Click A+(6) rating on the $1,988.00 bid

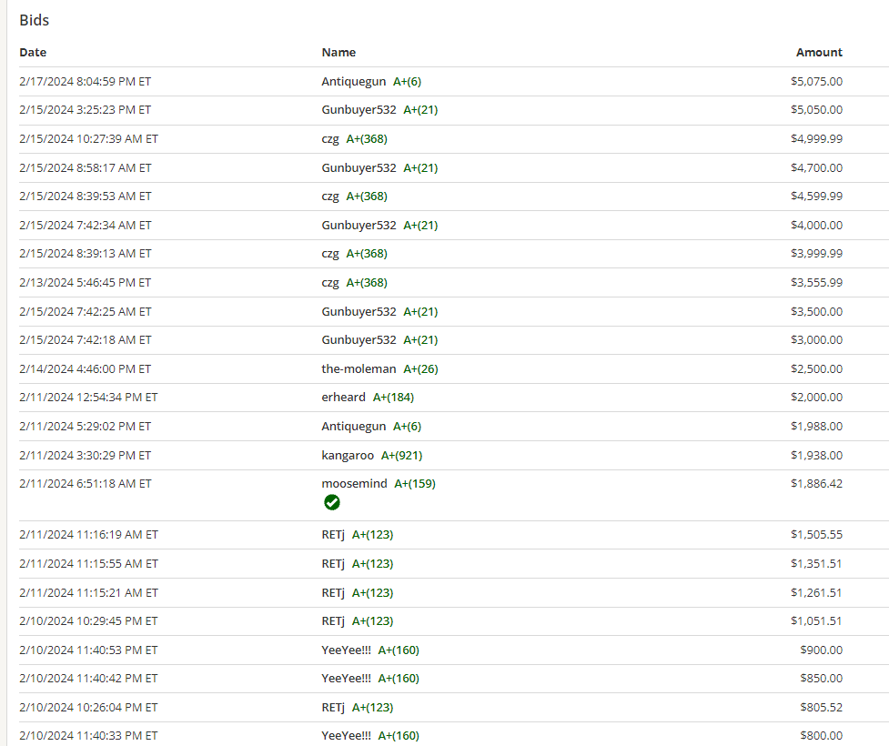pyautogui.click(x=407, y=426)
